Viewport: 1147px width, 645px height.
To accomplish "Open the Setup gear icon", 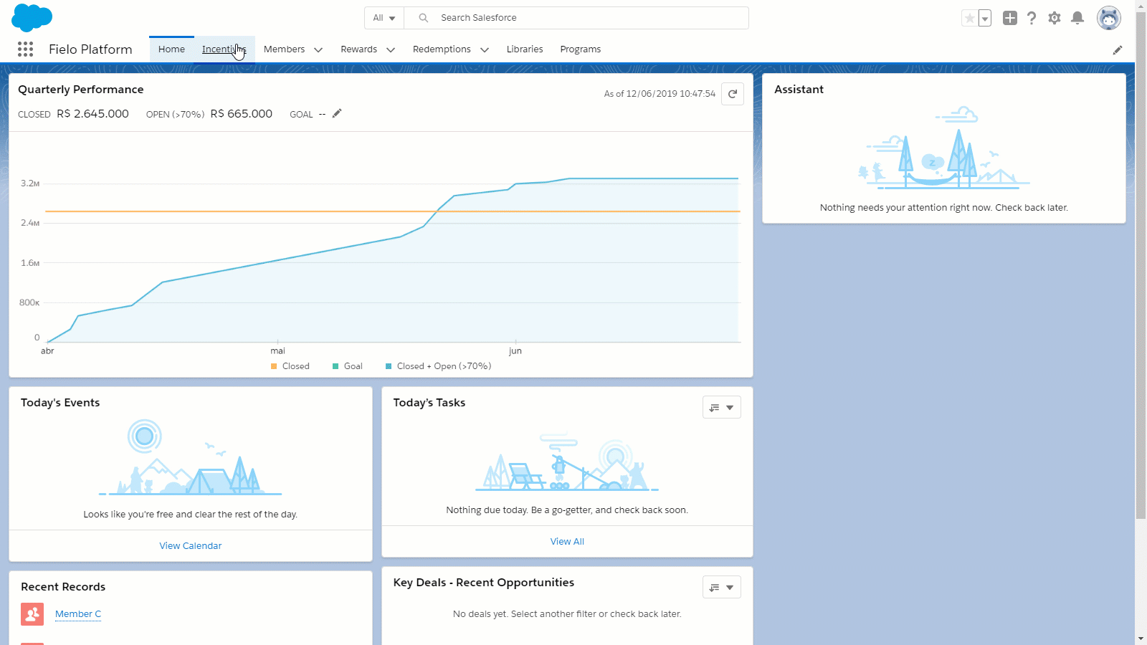I will coord(1055,18).
